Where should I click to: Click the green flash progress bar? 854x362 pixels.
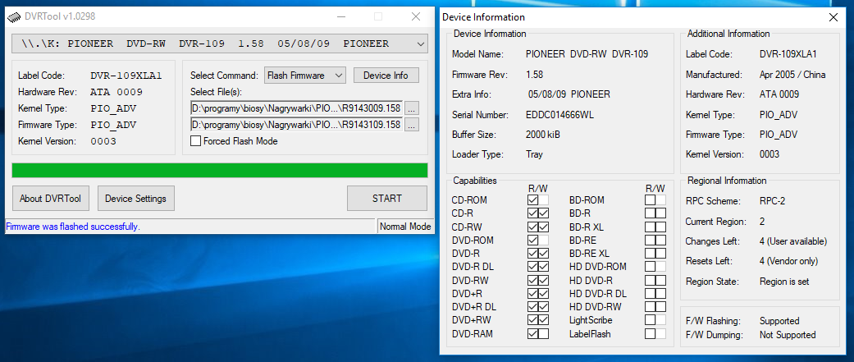(x=220, y=170)
